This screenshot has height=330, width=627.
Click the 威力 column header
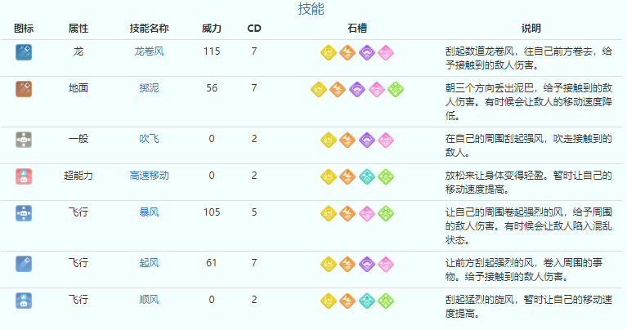click(212, 29)
